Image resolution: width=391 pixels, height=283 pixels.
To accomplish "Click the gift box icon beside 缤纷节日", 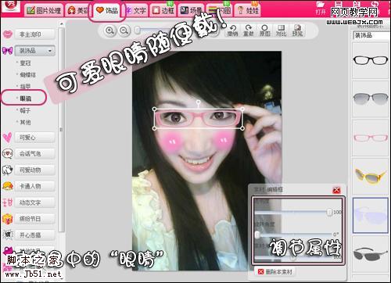I will 7,219.
